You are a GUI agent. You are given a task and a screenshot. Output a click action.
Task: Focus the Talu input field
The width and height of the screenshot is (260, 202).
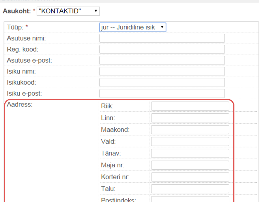[x=190, y=189]
